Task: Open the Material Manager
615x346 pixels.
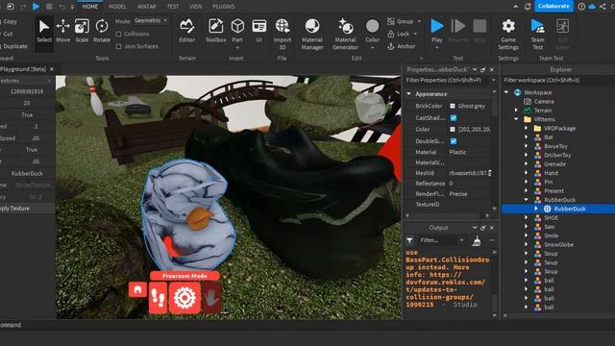Action: pyautogui.click(x=312, y=34)
